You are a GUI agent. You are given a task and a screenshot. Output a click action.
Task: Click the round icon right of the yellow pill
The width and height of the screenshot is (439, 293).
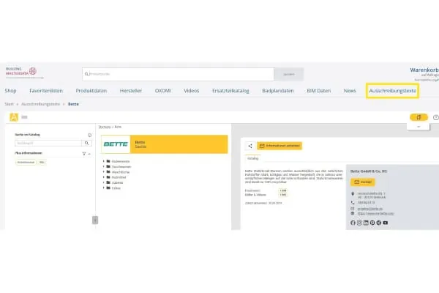click(x=435, y=117)
